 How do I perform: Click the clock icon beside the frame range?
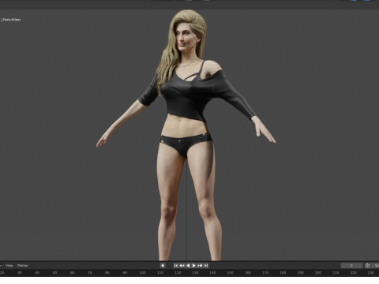pos(368,266)
